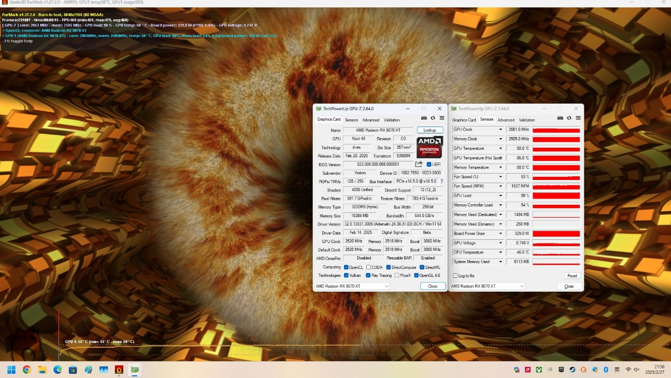Click the Lookup button
The height and width of the screenshot is (378, 671).
click(x=430, y=130)
